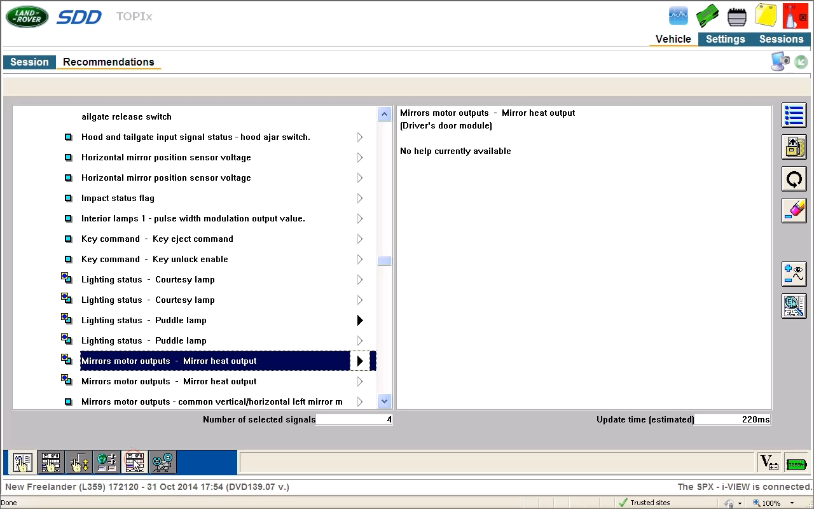The image size is (814, 509).
Task: Toggle signal icon for first Puddle lamp row
Action: [x=66, y=319]
